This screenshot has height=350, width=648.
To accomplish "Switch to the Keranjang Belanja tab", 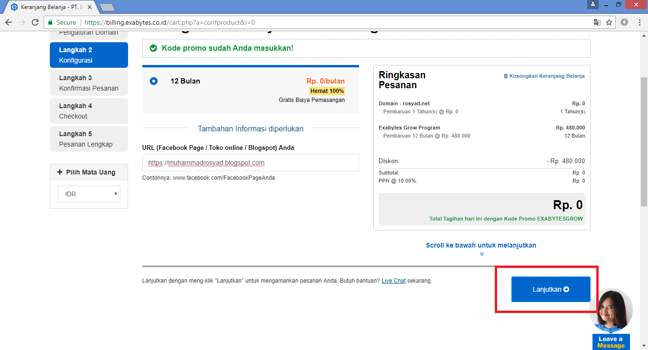I will 51,7.
